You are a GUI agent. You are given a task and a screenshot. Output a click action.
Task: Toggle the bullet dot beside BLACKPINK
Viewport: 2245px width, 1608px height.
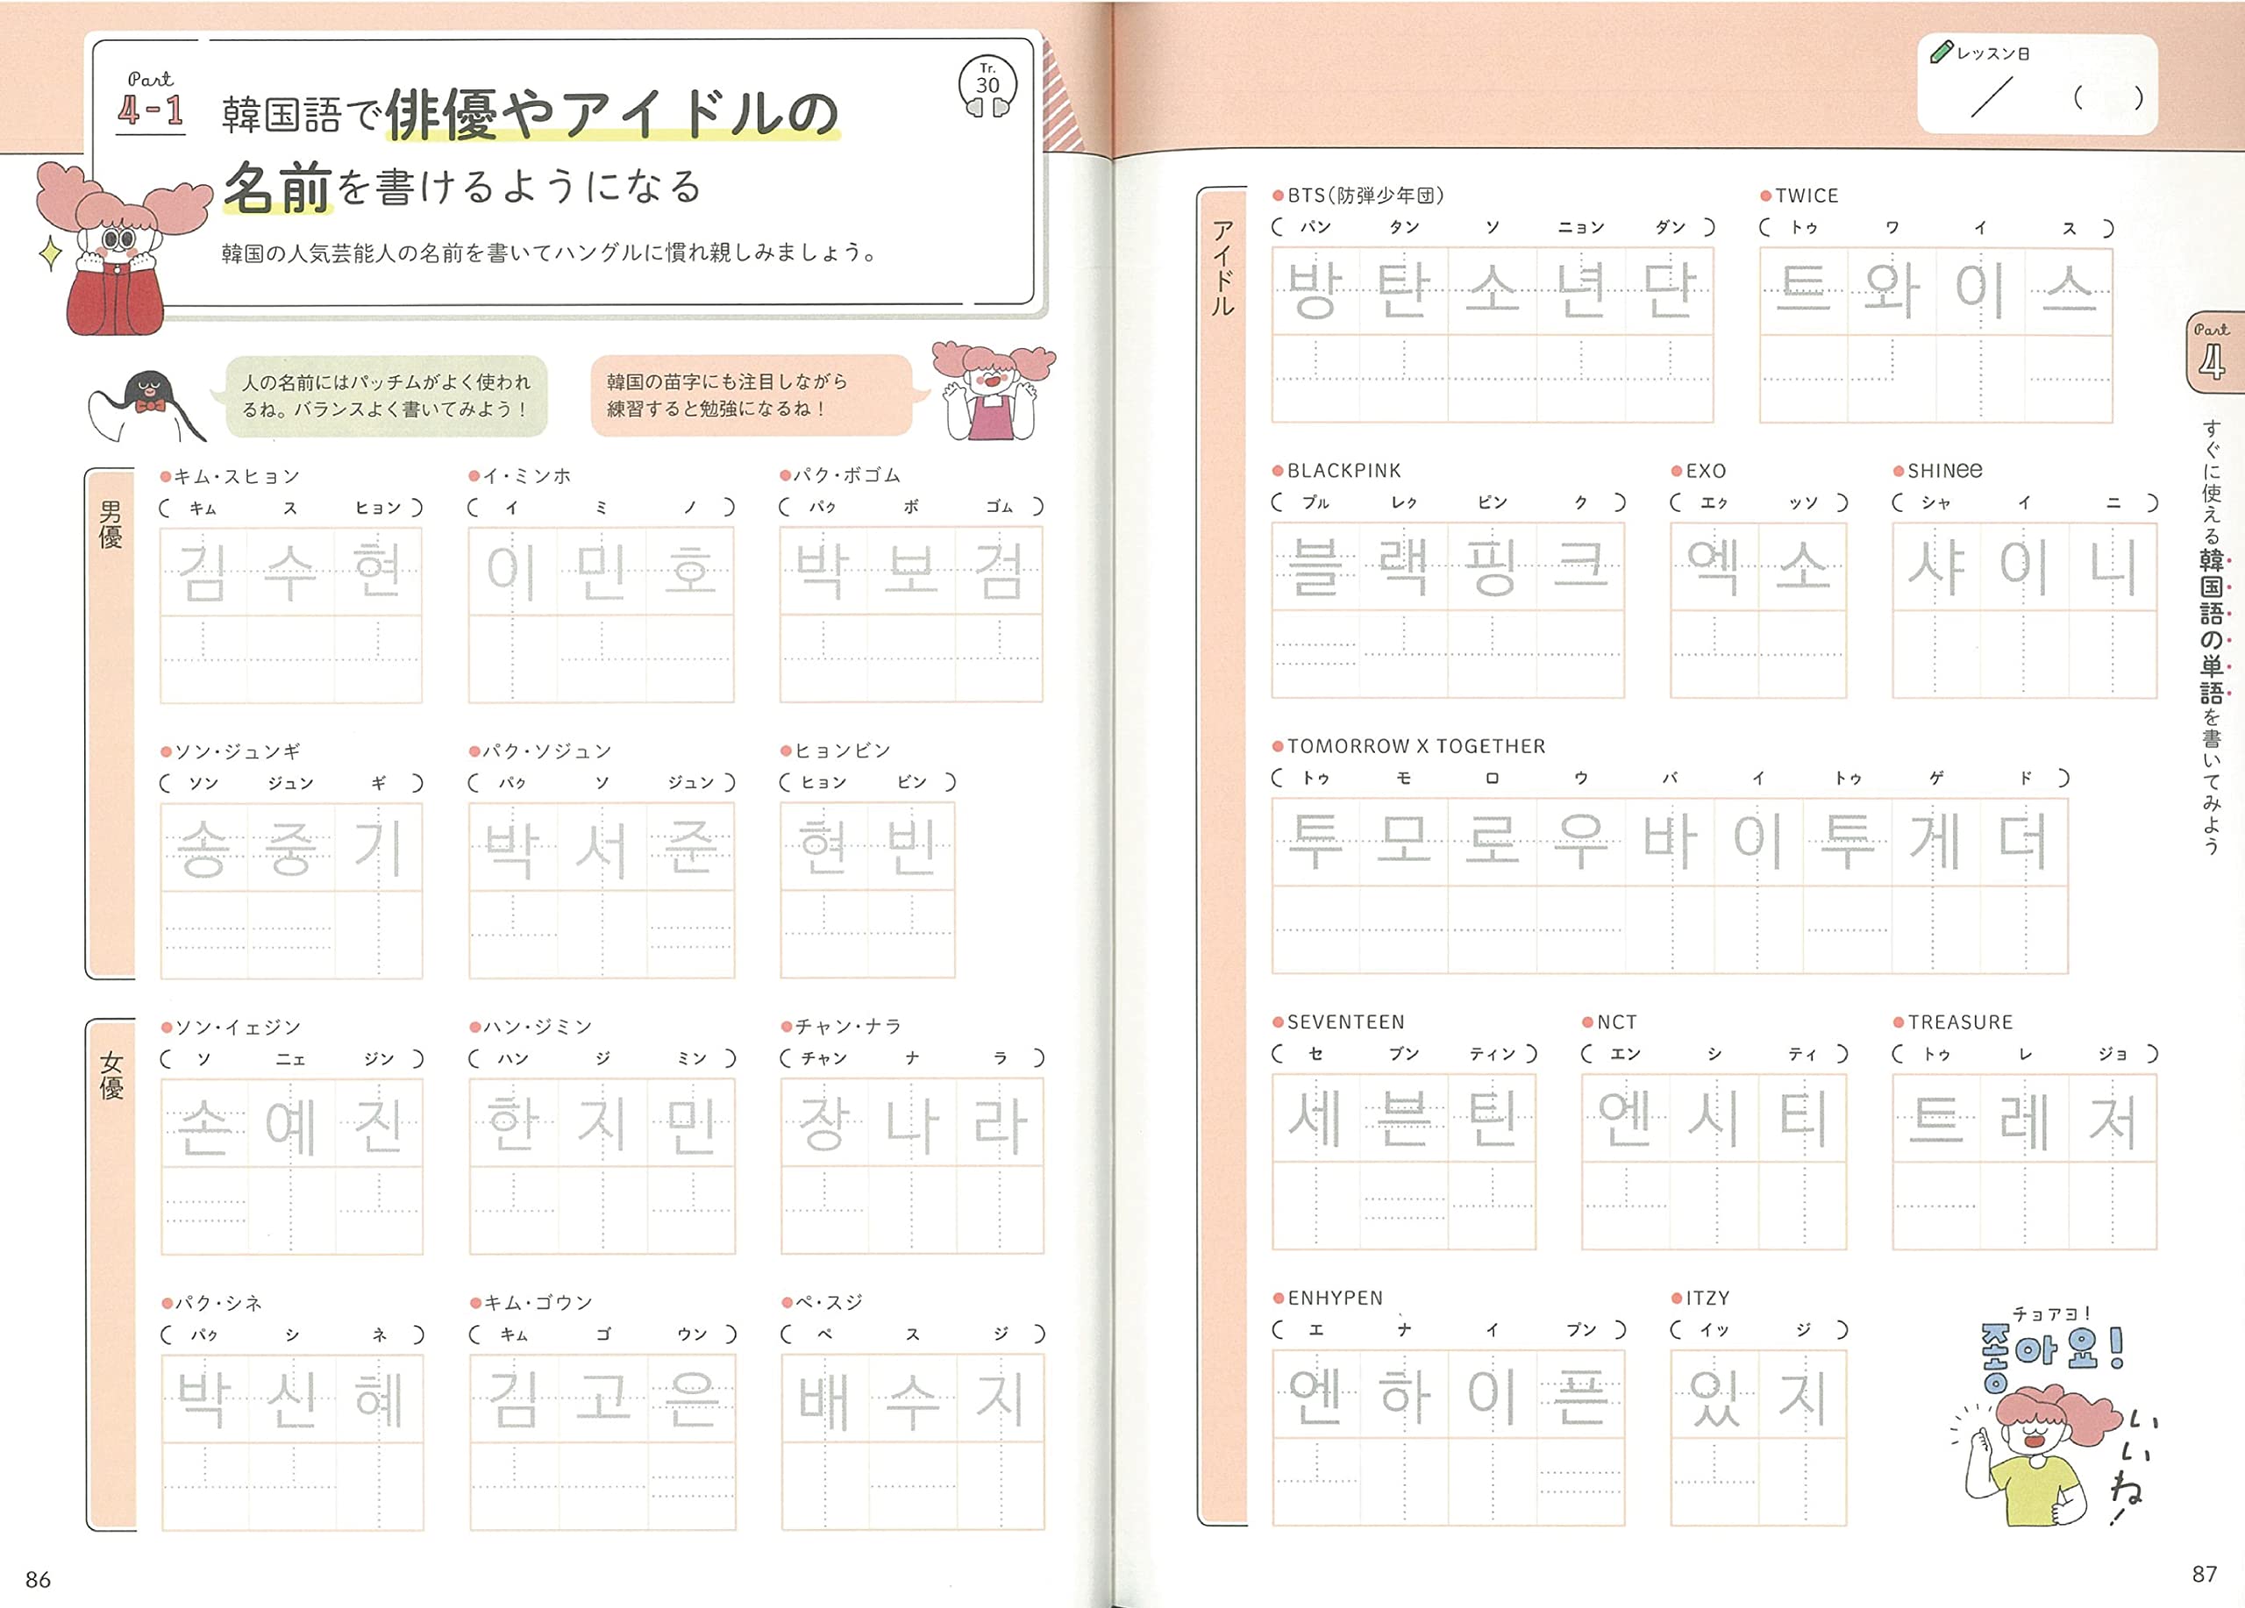[x=1277, y=473]
